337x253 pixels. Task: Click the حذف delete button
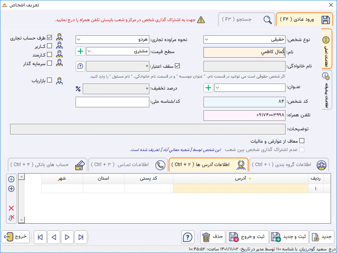click(x=213, y=237)
